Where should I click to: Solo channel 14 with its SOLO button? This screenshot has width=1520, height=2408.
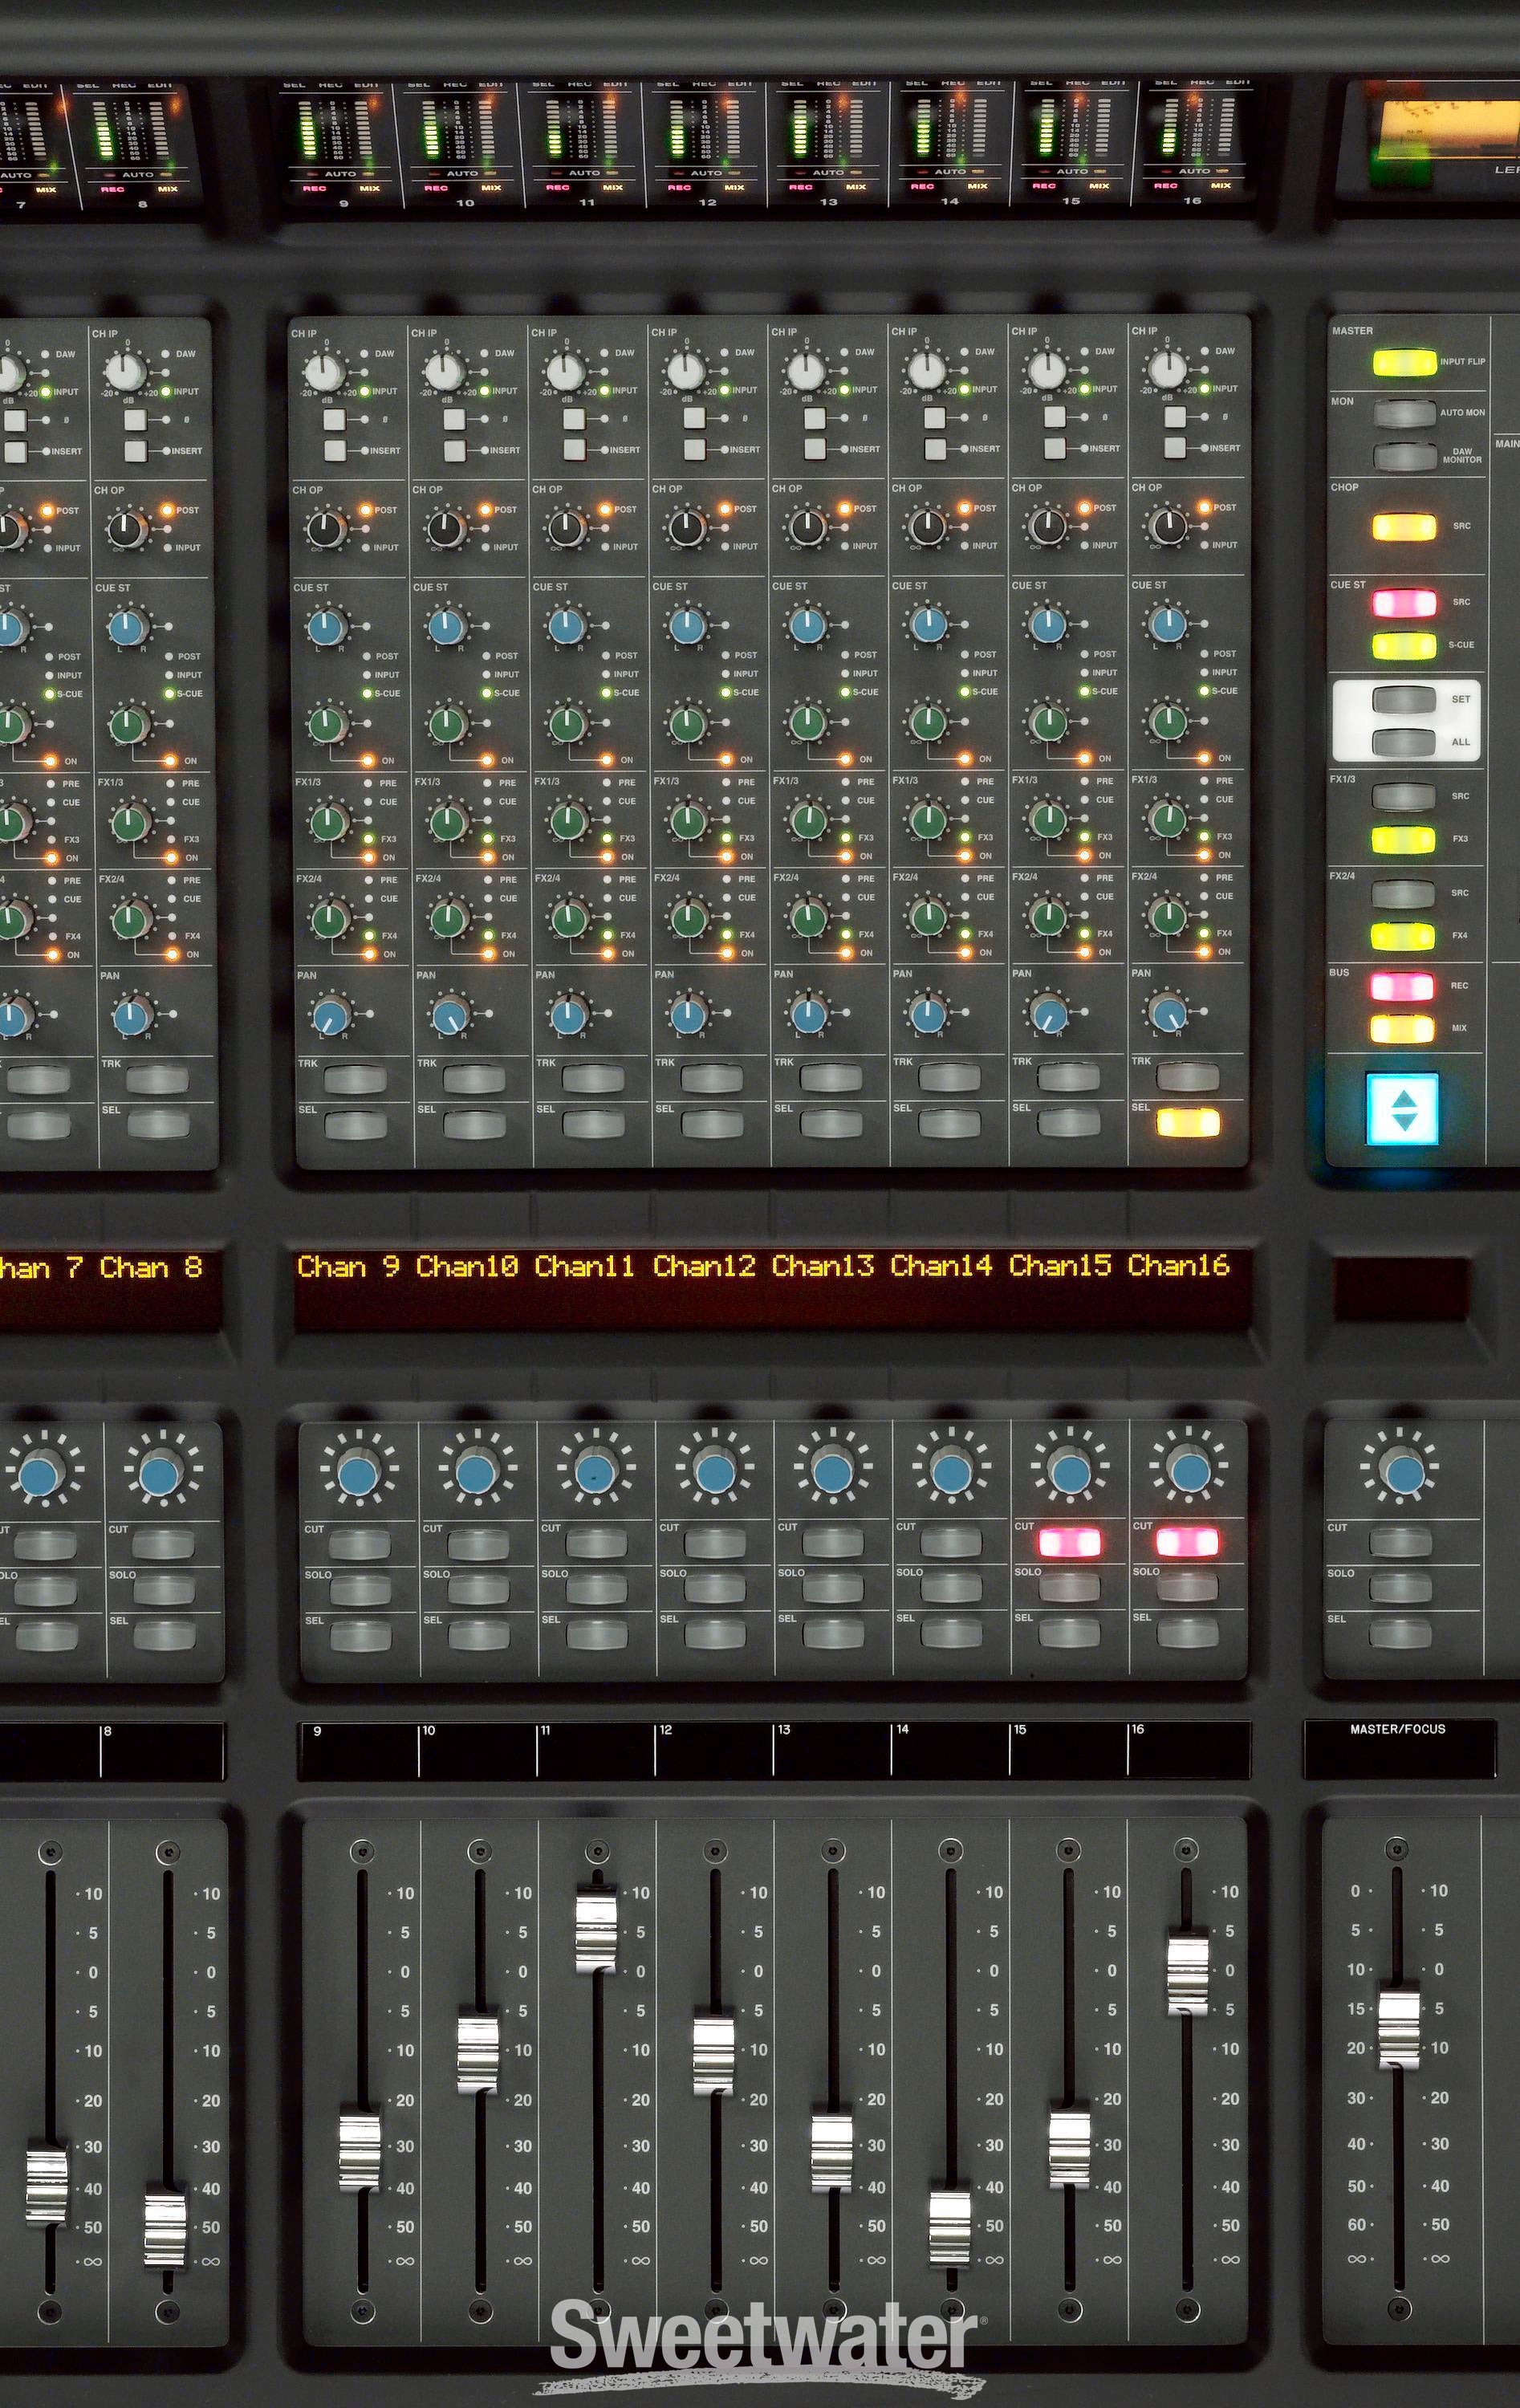pyautogui.click(x=951, y=1587)
